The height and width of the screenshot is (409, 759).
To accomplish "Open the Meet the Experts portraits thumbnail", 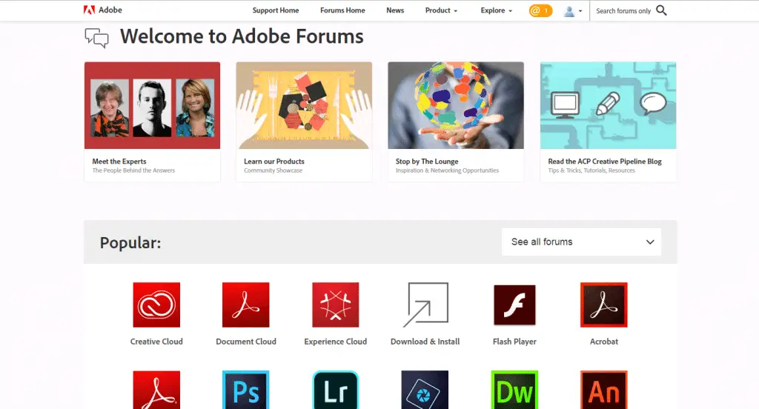I will (x=153, y=105).
